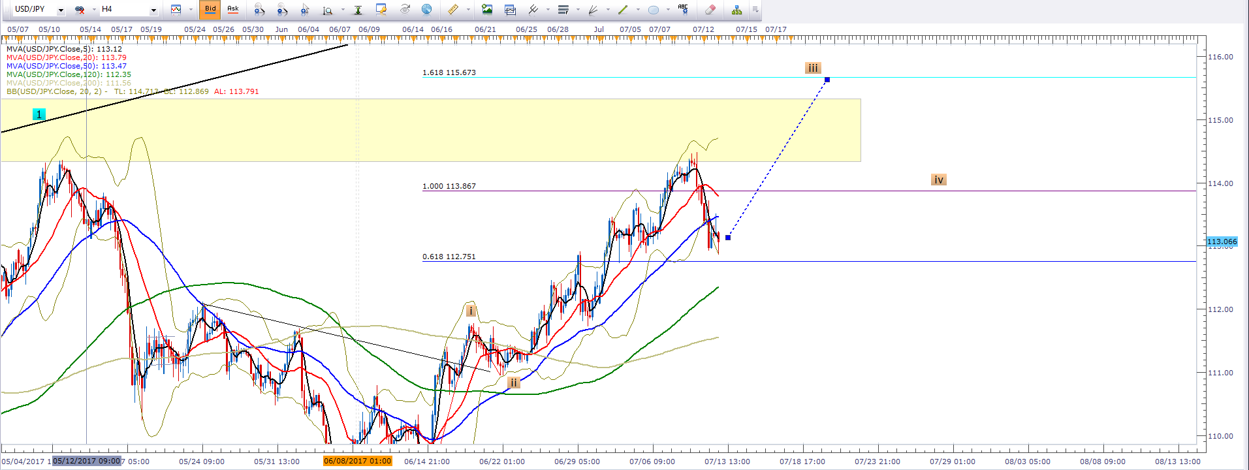
Task: Click the green trend line drawing tool
Action: (623, 10)
